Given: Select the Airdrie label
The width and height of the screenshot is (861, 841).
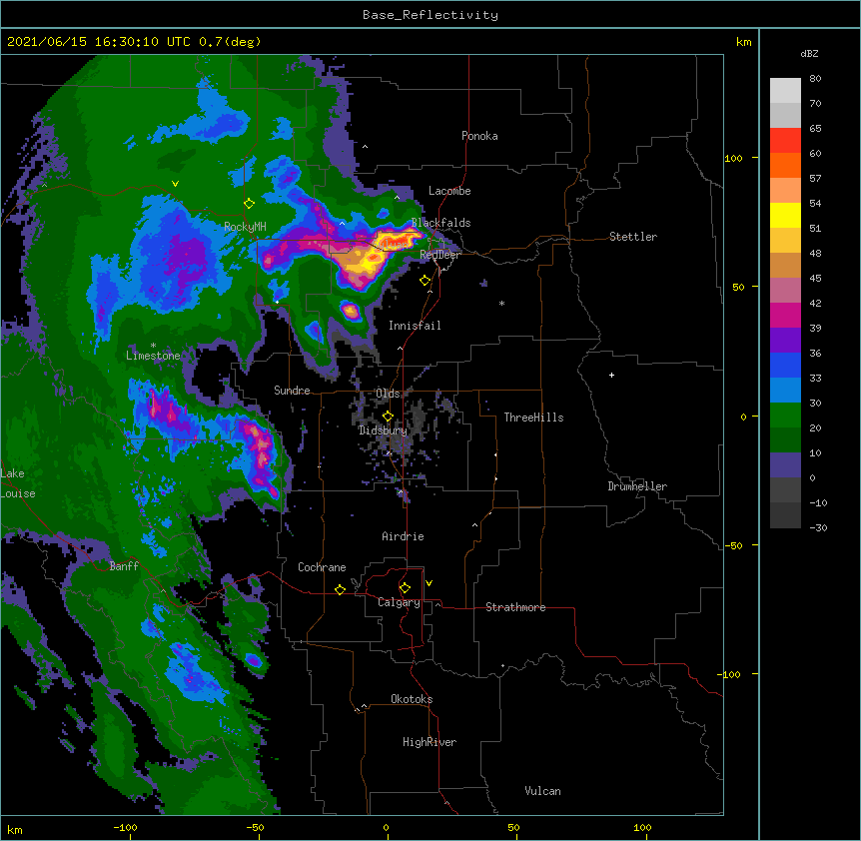Looking at the screenshot, I should click(x=403, y=536).
